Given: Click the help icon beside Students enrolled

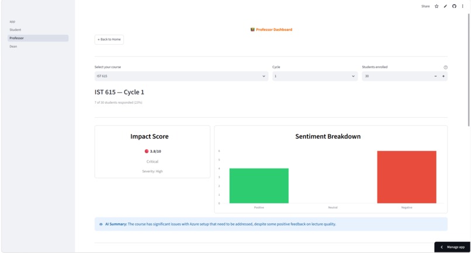Looking at the screenshot, I should click(445, 68).
